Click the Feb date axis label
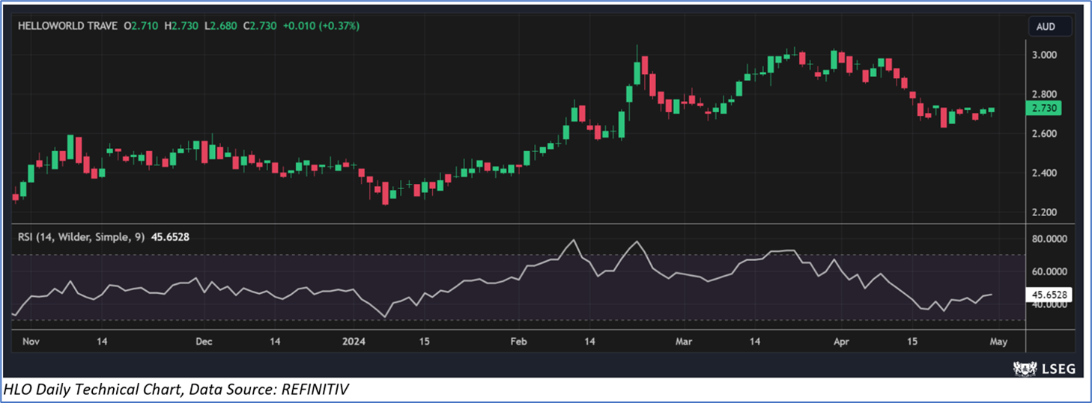This screenshot has height=403, width=1092. click(518, 341)
